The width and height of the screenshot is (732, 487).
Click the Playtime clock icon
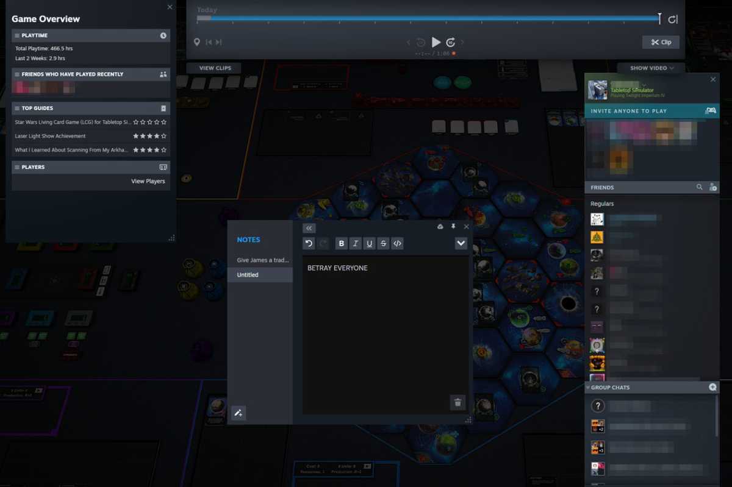[163, 36]
